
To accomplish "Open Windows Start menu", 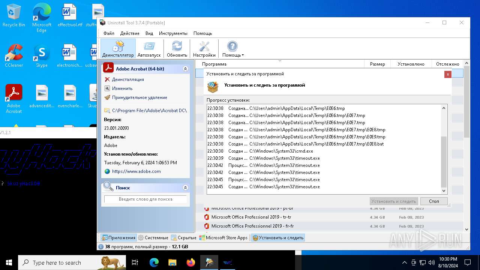I will pyautogui.click(x=9, y=262).
